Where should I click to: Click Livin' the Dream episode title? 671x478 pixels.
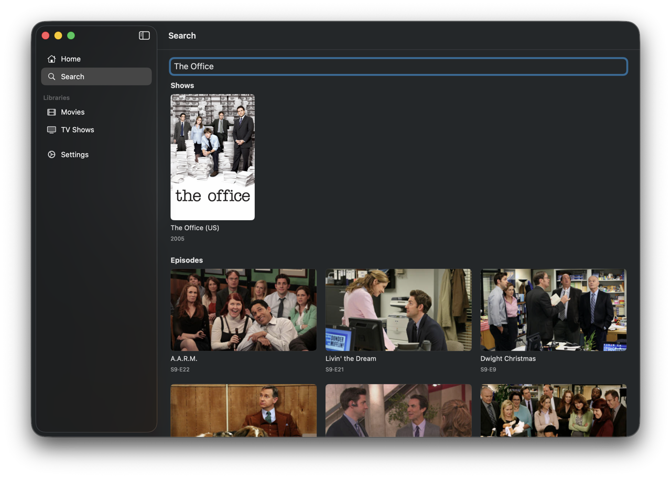pyautogui.click(x=351, y=358)
